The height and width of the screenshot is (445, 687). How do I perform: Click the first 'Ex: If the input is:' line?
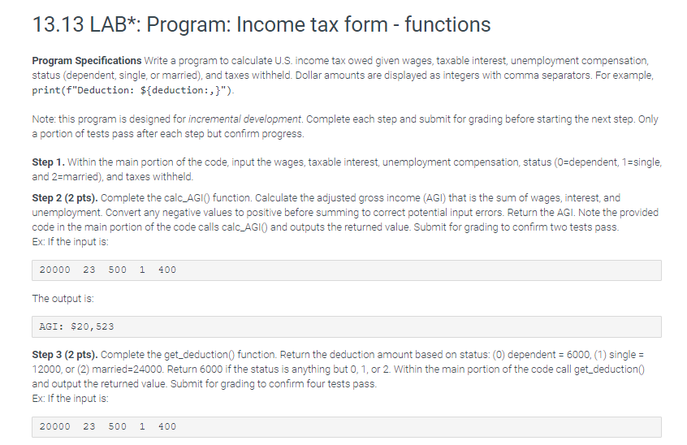(70, 242)
